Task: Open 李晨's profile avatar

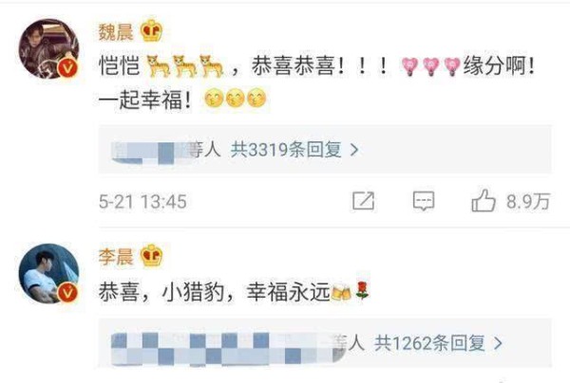Action: point(48,273)
